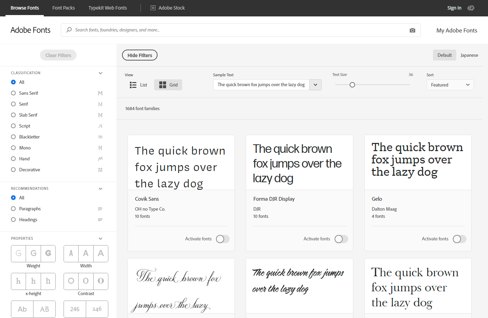Open the Font Packs tab

pos(64,8)
